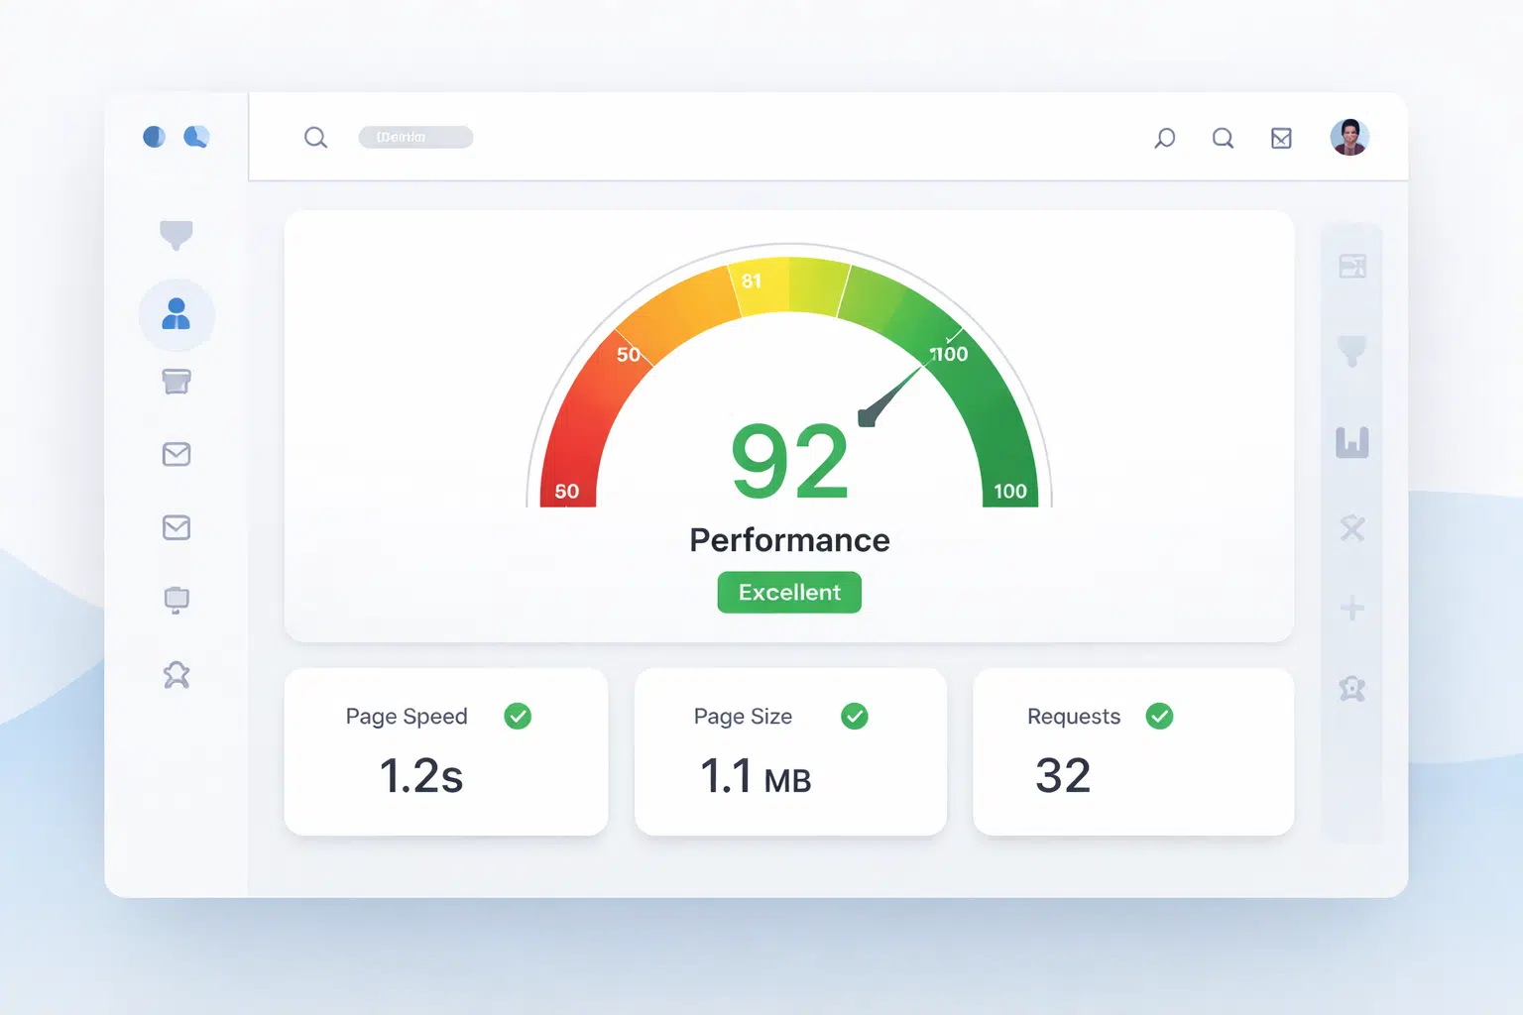The image size is (1523, 1015).
Task: Click the gauge needle pointer
Action: (x=889, y=396)
